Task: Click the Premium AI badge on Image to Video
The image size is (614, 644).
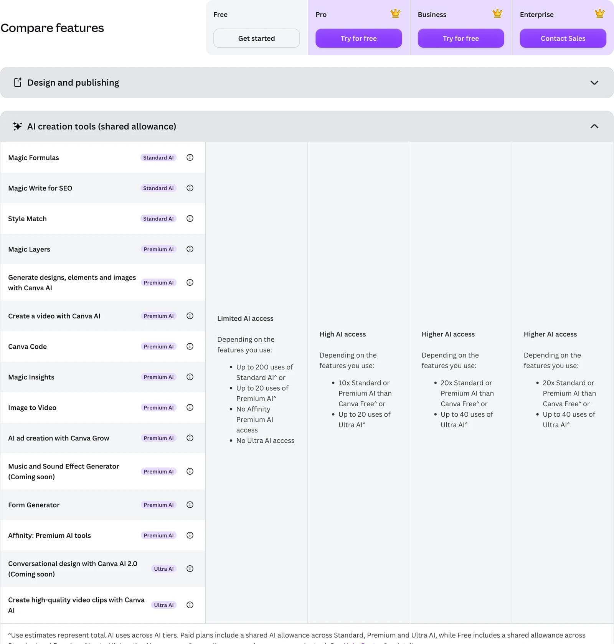Action: tap(158, 407)
